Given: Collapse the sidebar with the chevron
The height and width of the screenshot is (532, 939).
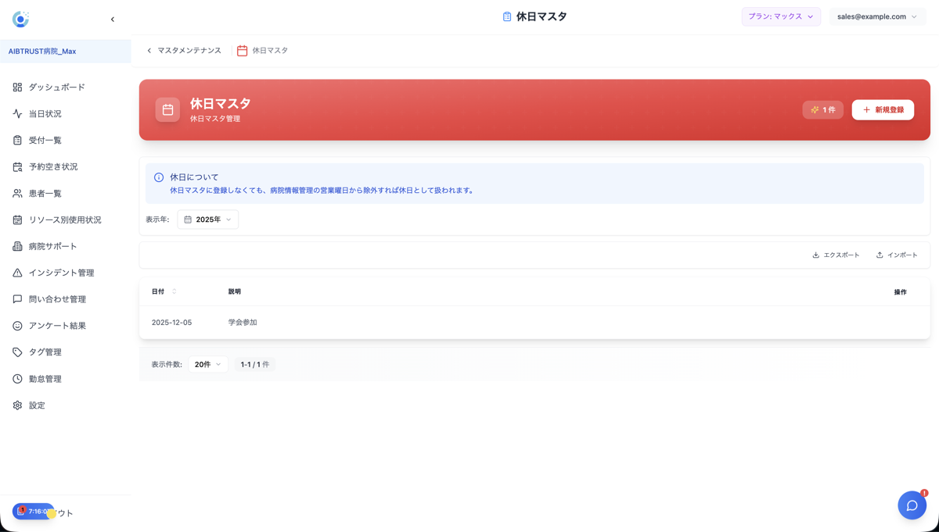Looking at the screenshot, I should pyautogui.click(x=112, y=19).
